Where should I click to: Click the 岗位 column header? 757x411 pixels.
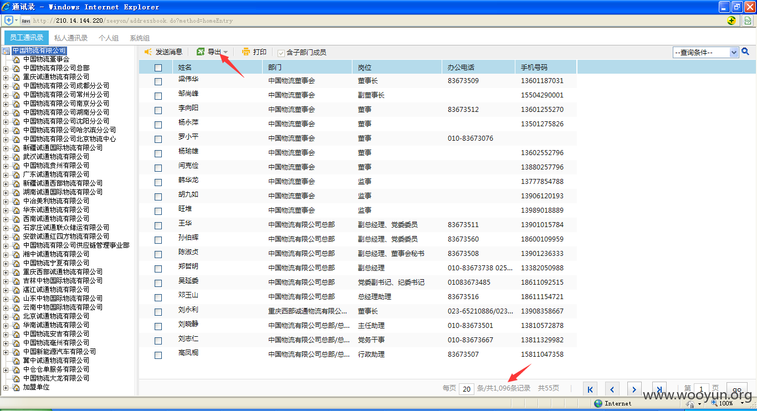397,67
